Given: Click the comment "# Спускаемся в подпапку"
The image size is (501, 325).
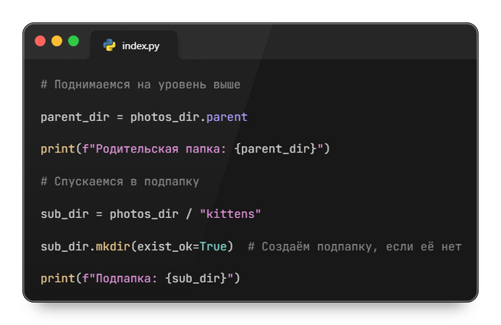Looking at the screenshot, I should [x=120, y=181].
